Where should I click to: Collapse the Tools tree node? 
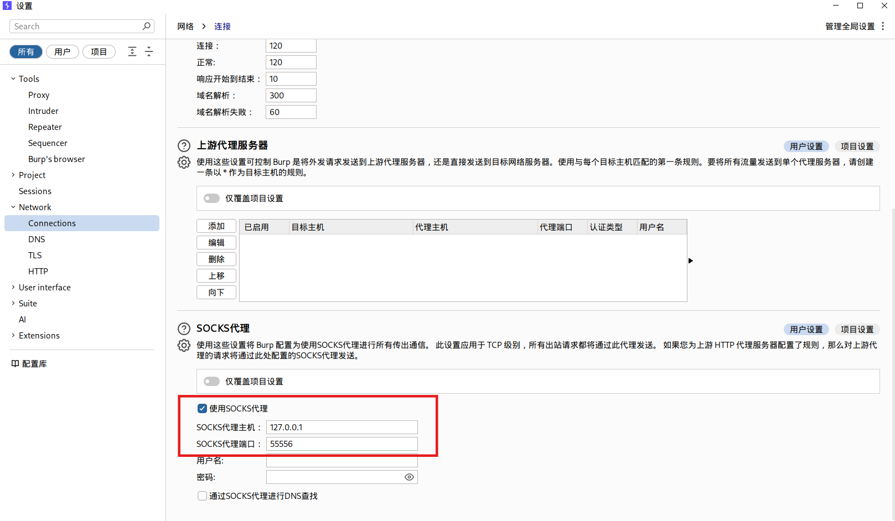(x=13, y=79)
